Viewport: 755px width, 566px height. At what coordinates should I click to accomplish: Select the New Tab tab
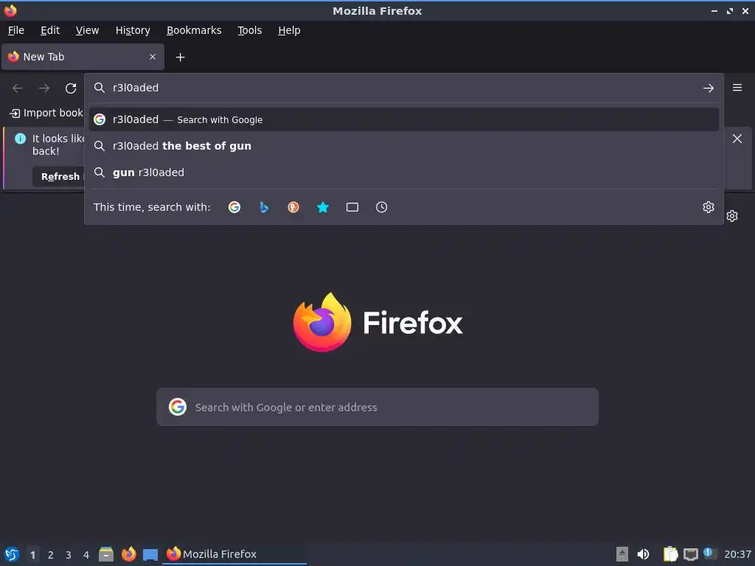[83, 57]
